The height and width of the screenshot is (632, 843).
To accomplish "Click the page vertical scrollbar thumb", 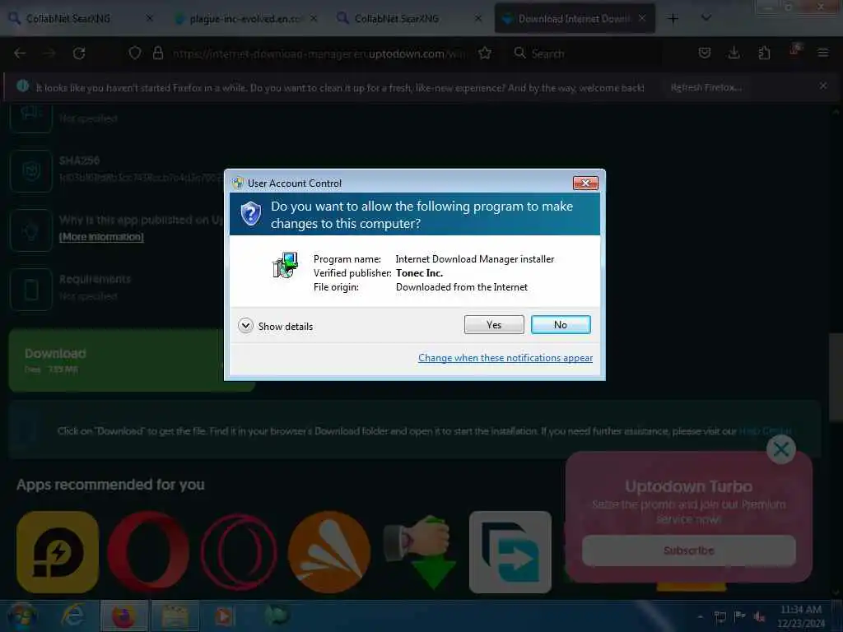I will (x=836, y=377).
